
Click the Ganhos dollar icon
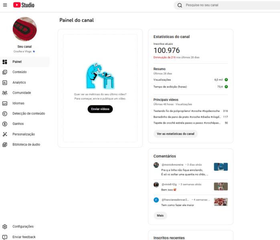pos(5,124)
